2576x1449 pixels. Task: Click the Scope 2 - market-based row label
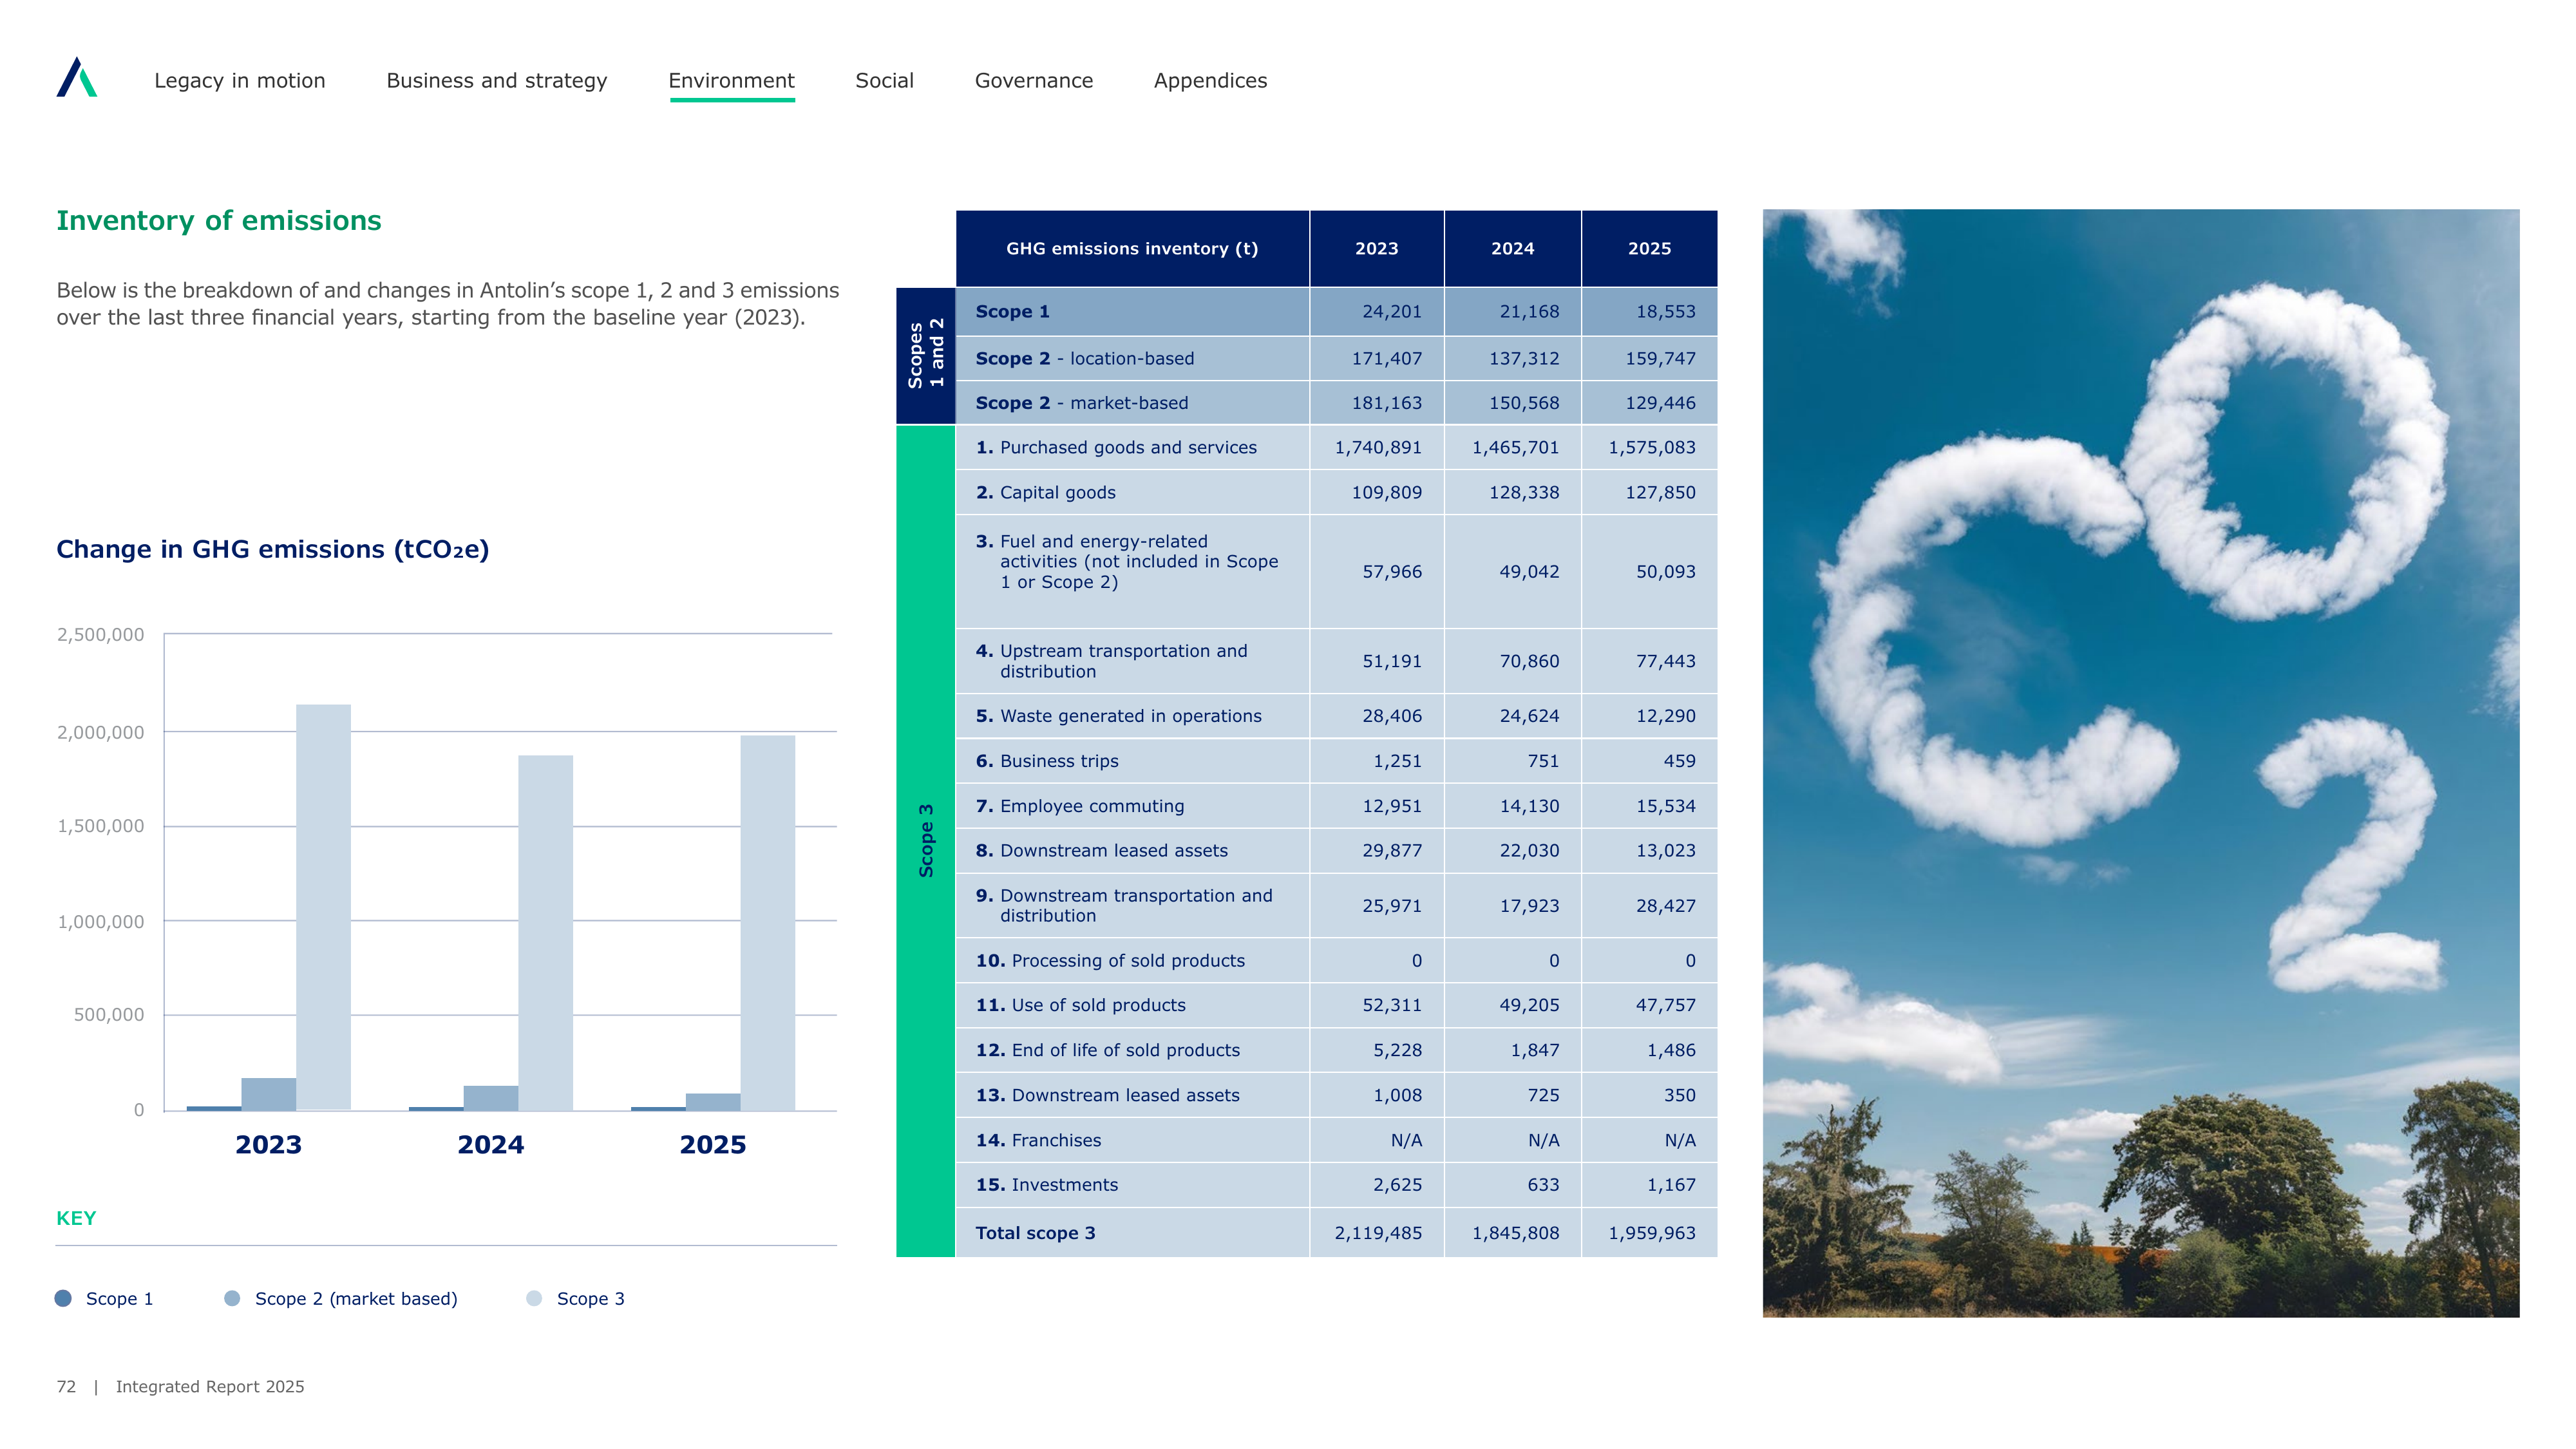point(1082,403)
